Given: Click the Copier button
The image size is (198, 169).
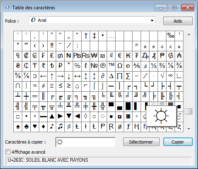Looking at the screenshot, I should coord(178,142).
